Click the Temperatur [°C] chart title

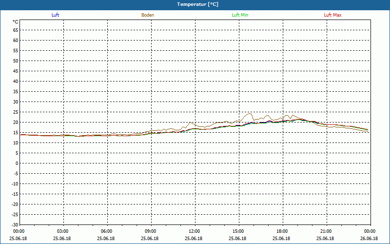(198, 4)
